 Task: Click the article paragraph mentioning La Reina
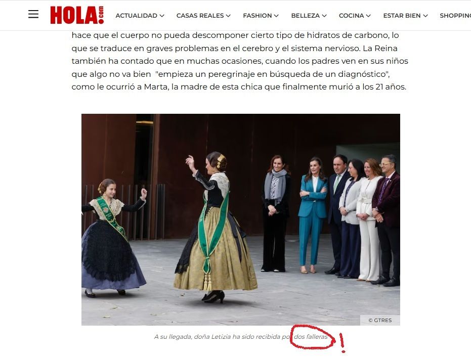click(240, 61)
